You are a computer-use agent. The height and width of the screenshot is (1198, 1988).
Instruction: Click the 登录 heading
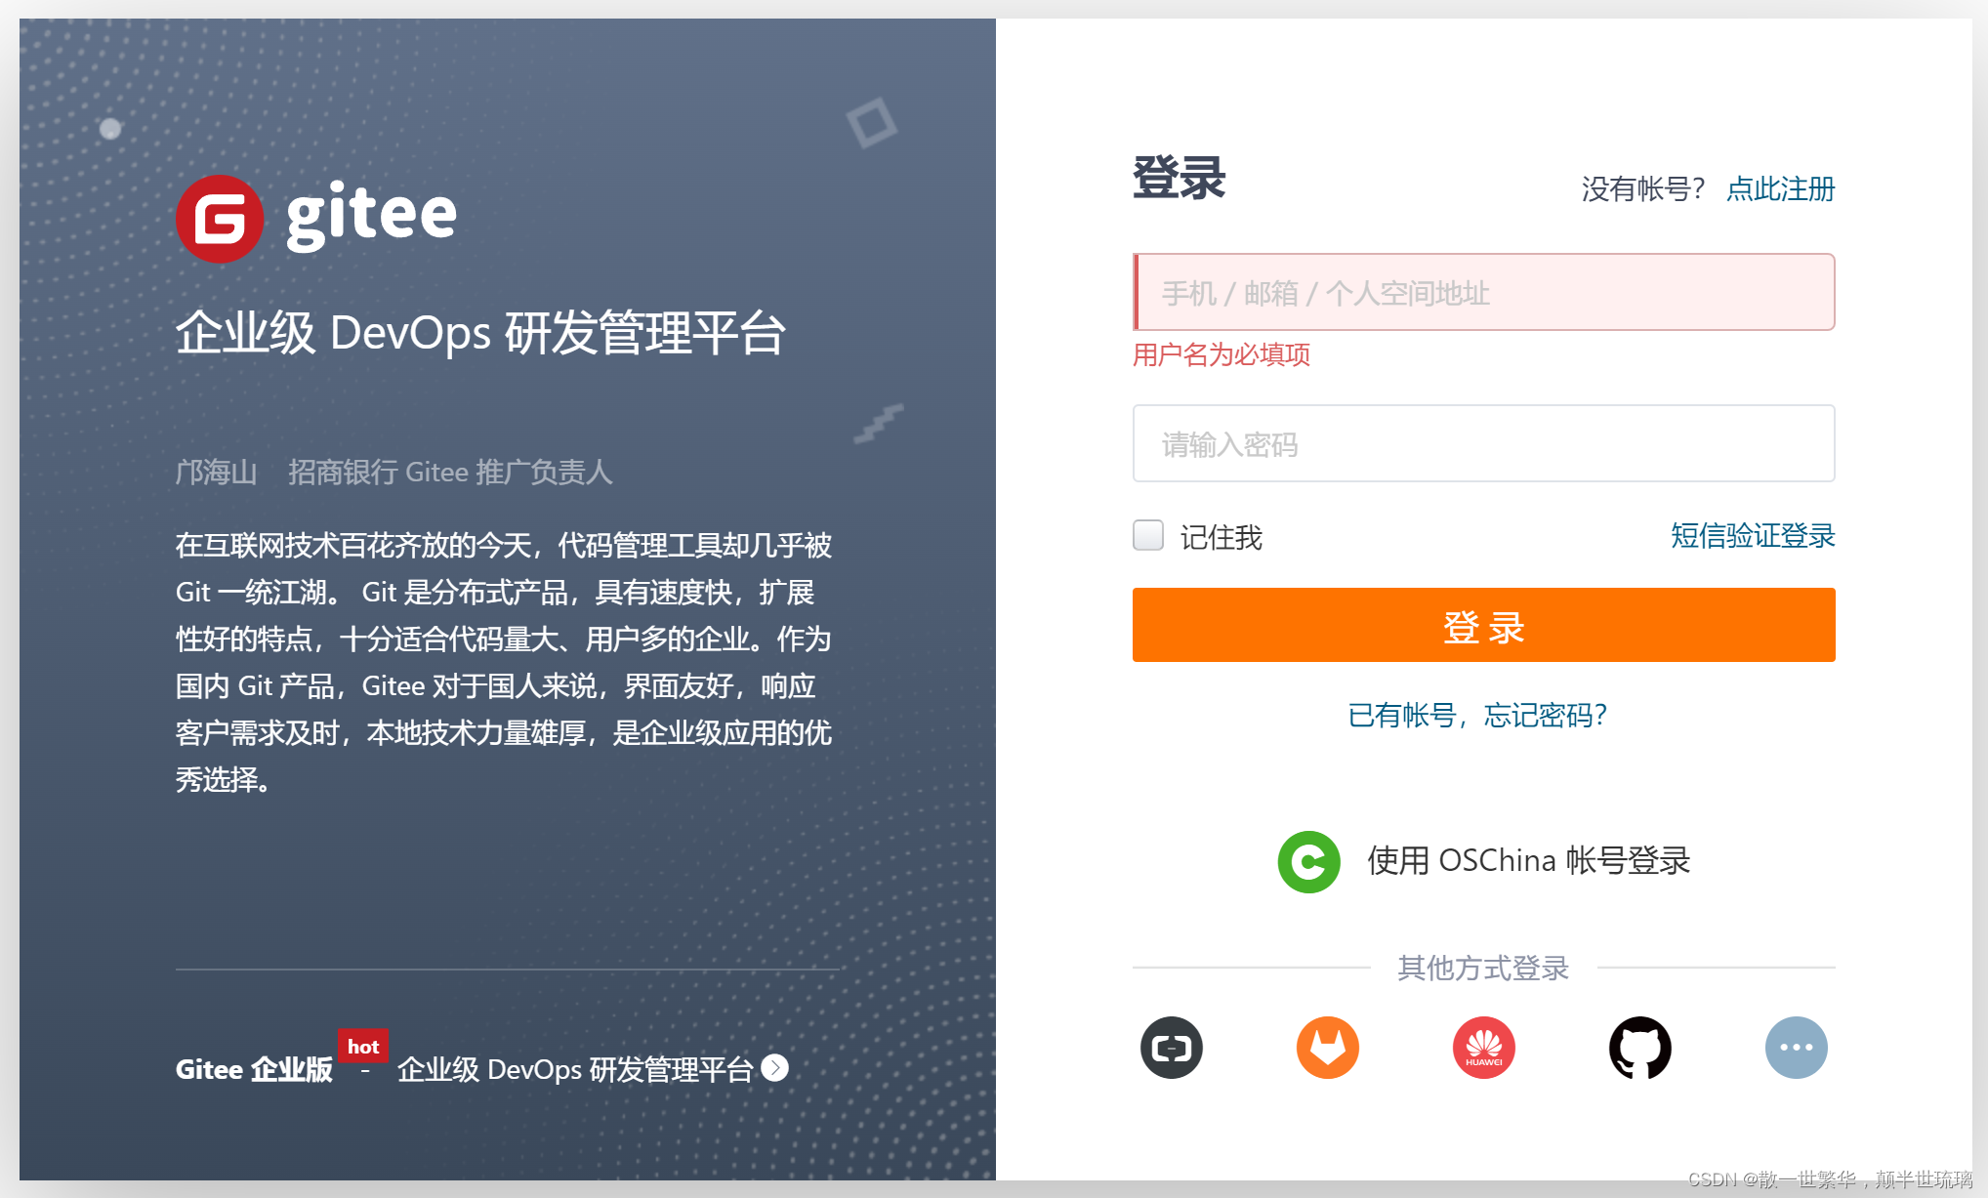(1179, 179)
